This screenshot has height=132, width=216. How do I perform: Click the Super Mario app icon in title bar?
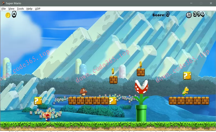[x=3, y=3]
